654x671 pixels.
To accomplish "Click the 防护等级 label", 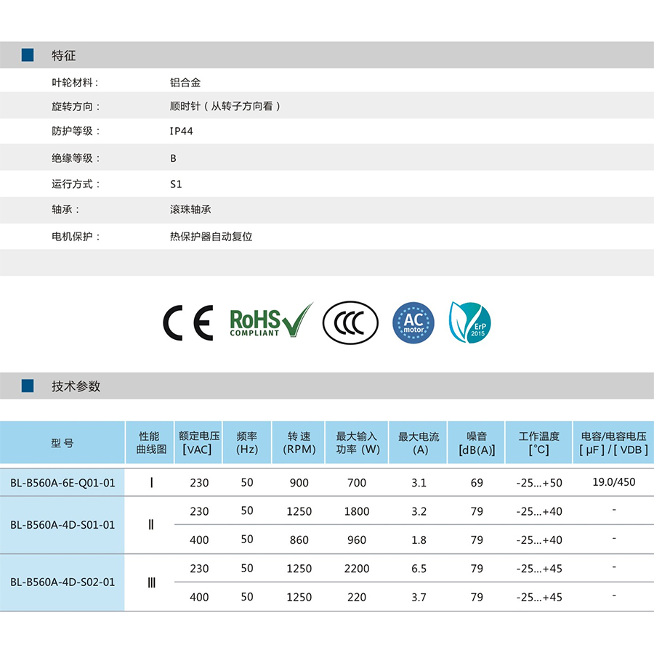I will (76, 131).
